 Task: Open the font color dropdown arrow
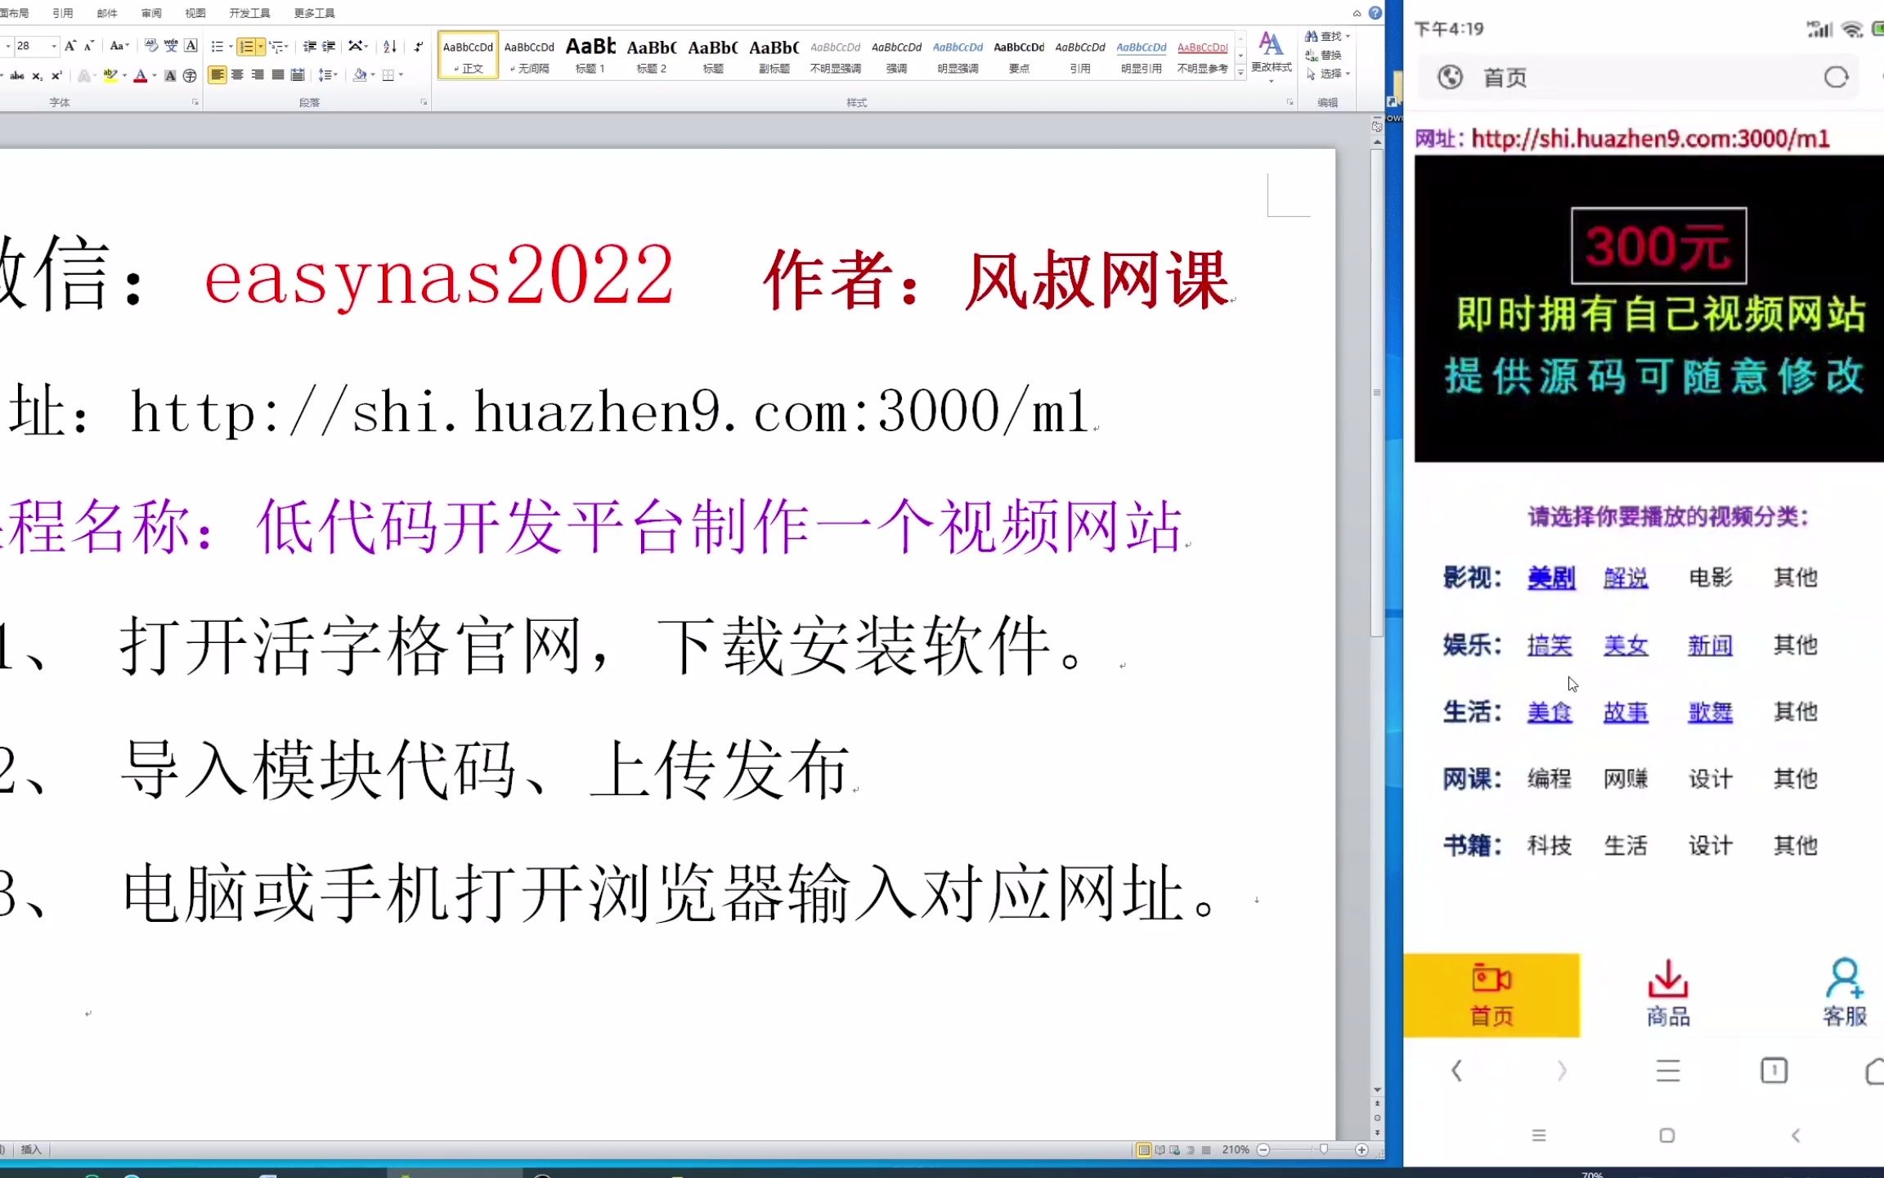[155, 75]
